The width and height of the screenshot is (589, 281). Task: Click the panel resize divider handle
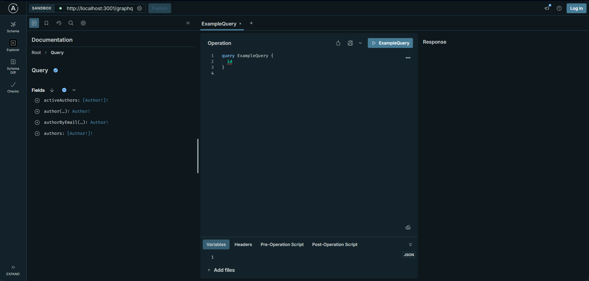tap(198, 156)
